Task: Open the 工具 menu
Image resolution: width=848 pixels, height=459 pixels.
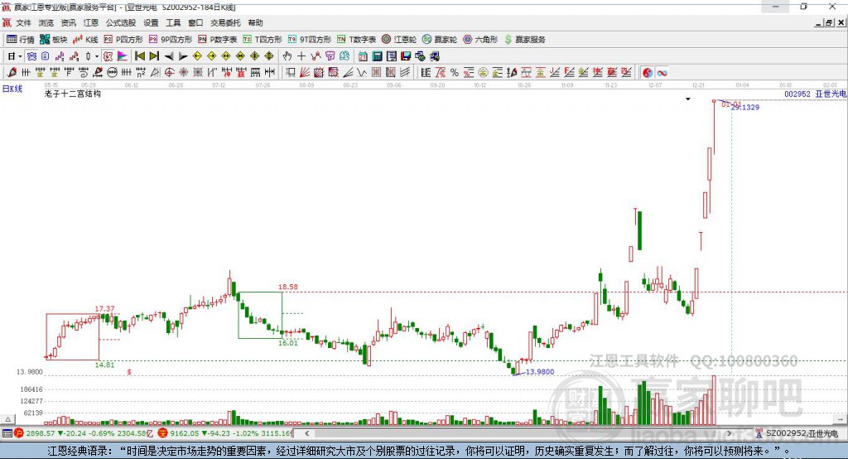Action: click(x=173, y=22)
